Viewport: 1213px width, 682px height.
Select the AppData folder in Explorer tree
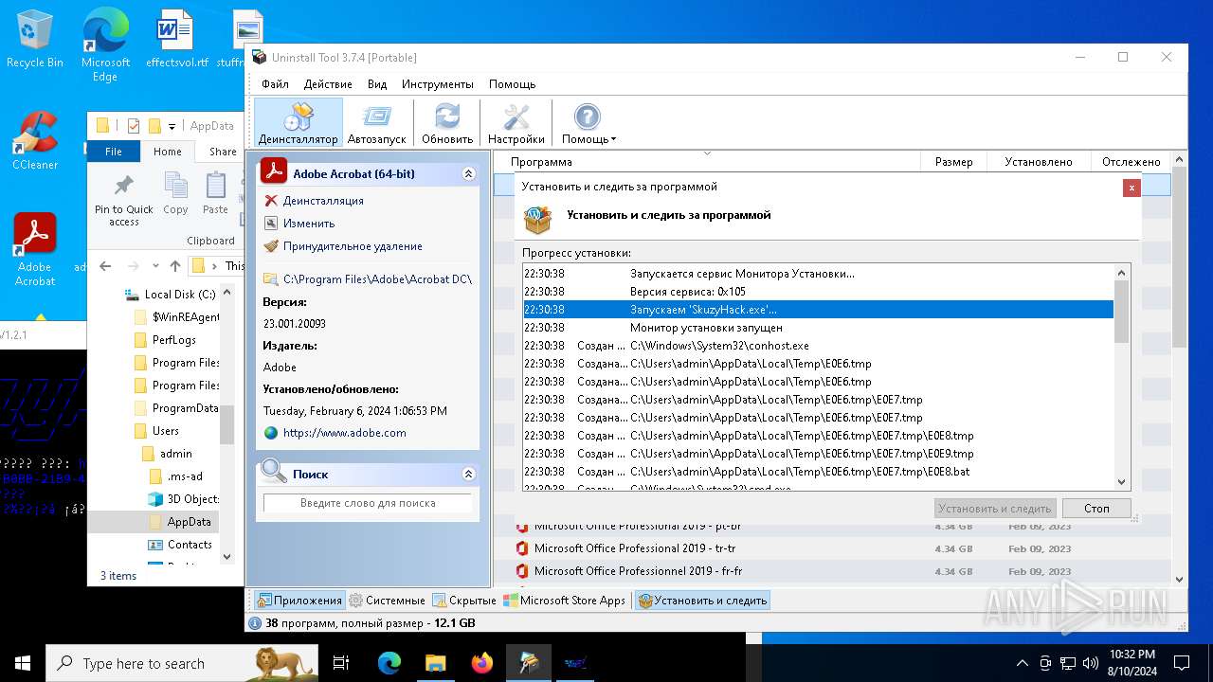179,522
